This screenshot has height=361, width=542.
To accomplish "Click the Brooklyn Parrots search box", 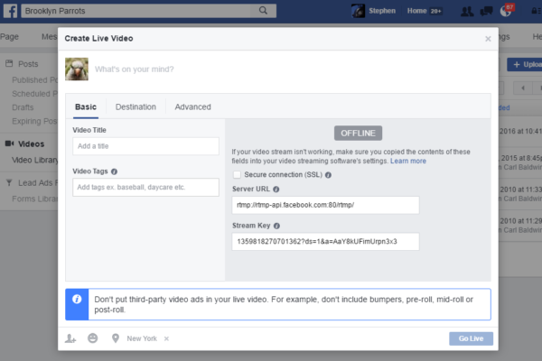I will point(136,11).
